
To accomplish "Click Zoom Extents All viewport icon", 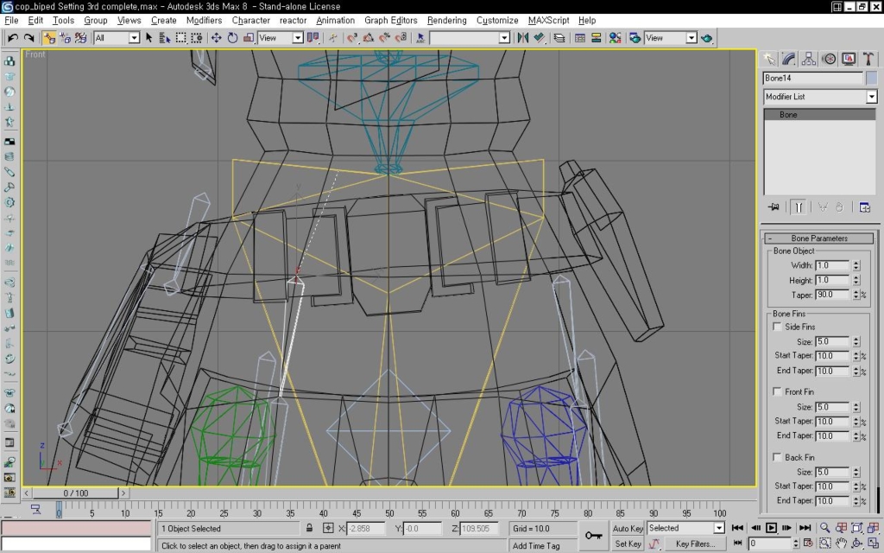I will pos(873,528).
